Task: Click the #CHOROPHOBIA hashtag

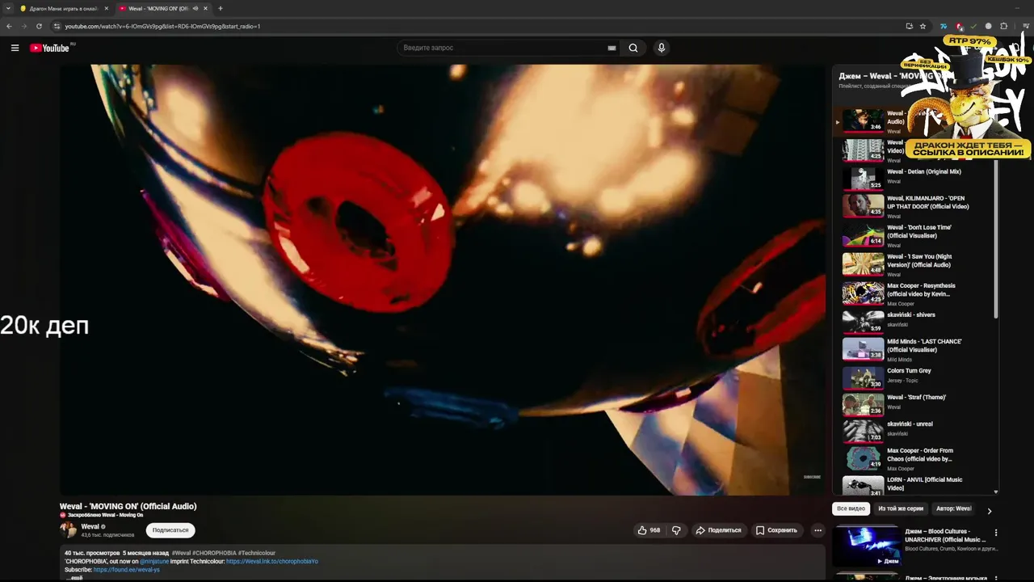Action: 214,553
